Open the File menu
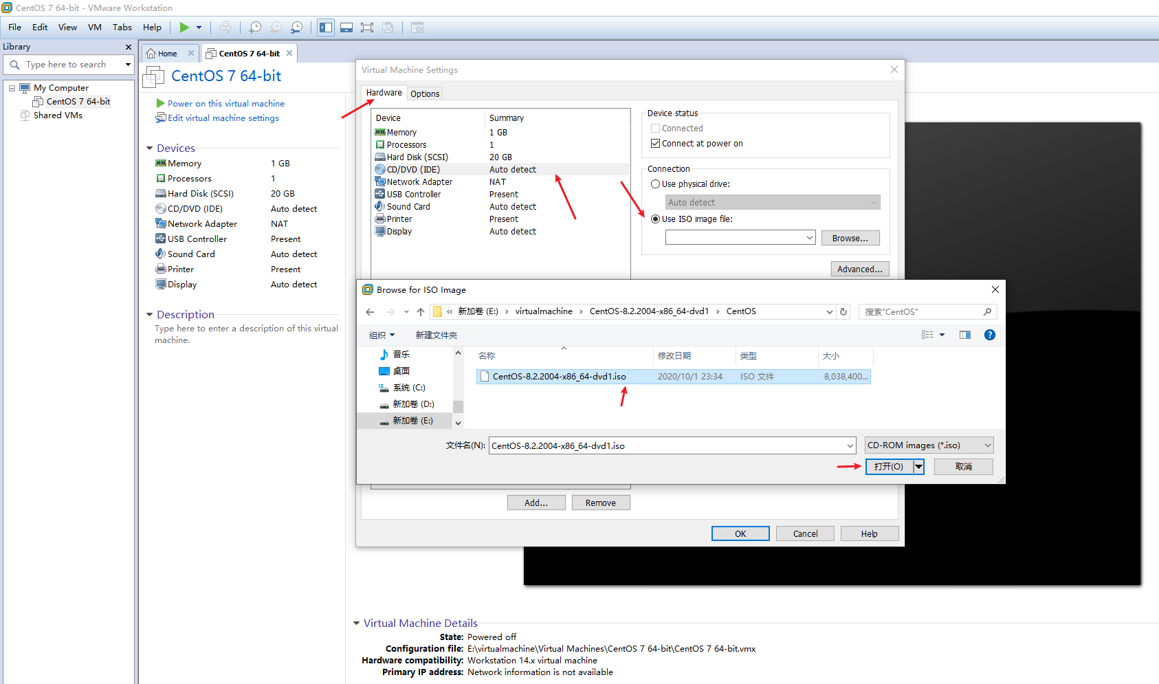 coord(14,27)
